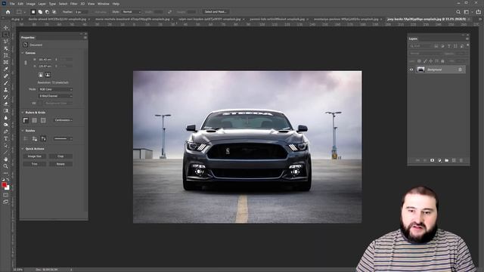This screenshot has width=484, height=272.
Task: Open the Window menu
Action: tap(104, 4)
